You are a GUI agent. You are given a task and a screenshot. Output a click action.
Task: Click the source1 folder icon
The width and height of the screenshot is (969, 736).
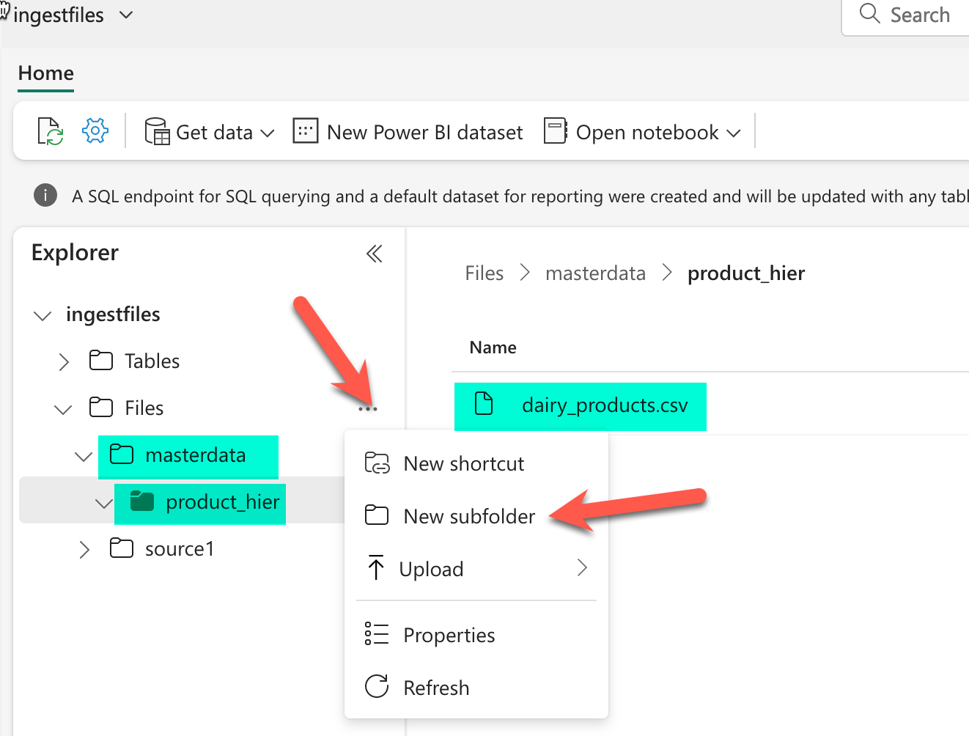(122, 548)
